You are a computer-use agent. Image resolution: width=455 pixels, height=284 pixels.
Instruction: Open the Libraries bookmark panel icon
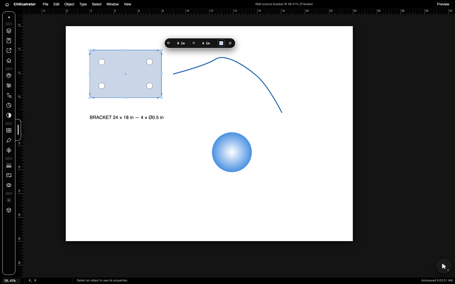coord(9,41)
